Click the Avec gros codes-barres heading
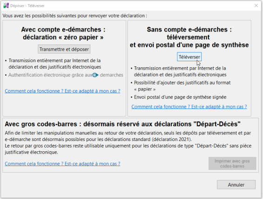 (x=122, y=124)
